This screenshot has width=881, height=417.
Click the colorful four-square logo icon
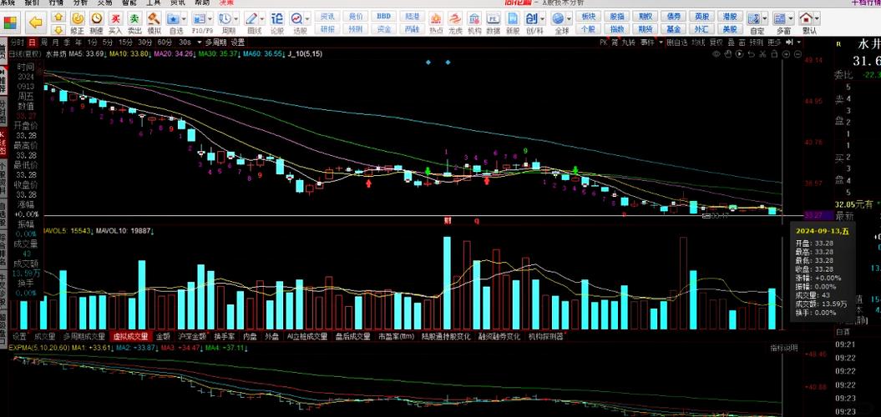click(x=10, y=23)
